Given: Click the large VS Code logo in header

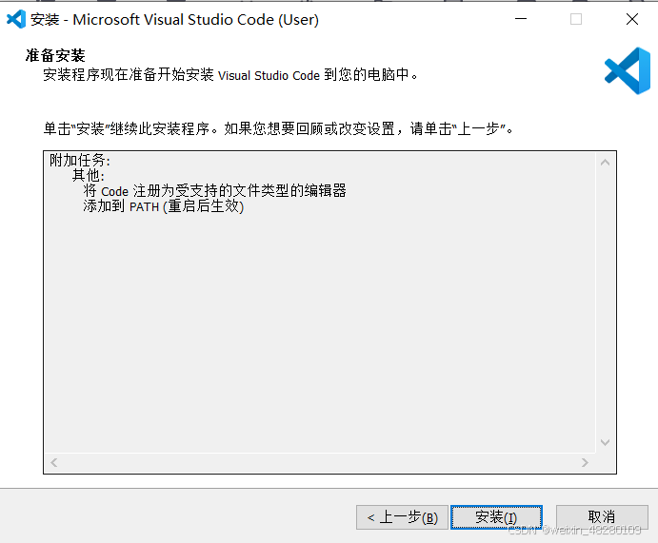Looking at the screenshot, I should pos(628,70).
